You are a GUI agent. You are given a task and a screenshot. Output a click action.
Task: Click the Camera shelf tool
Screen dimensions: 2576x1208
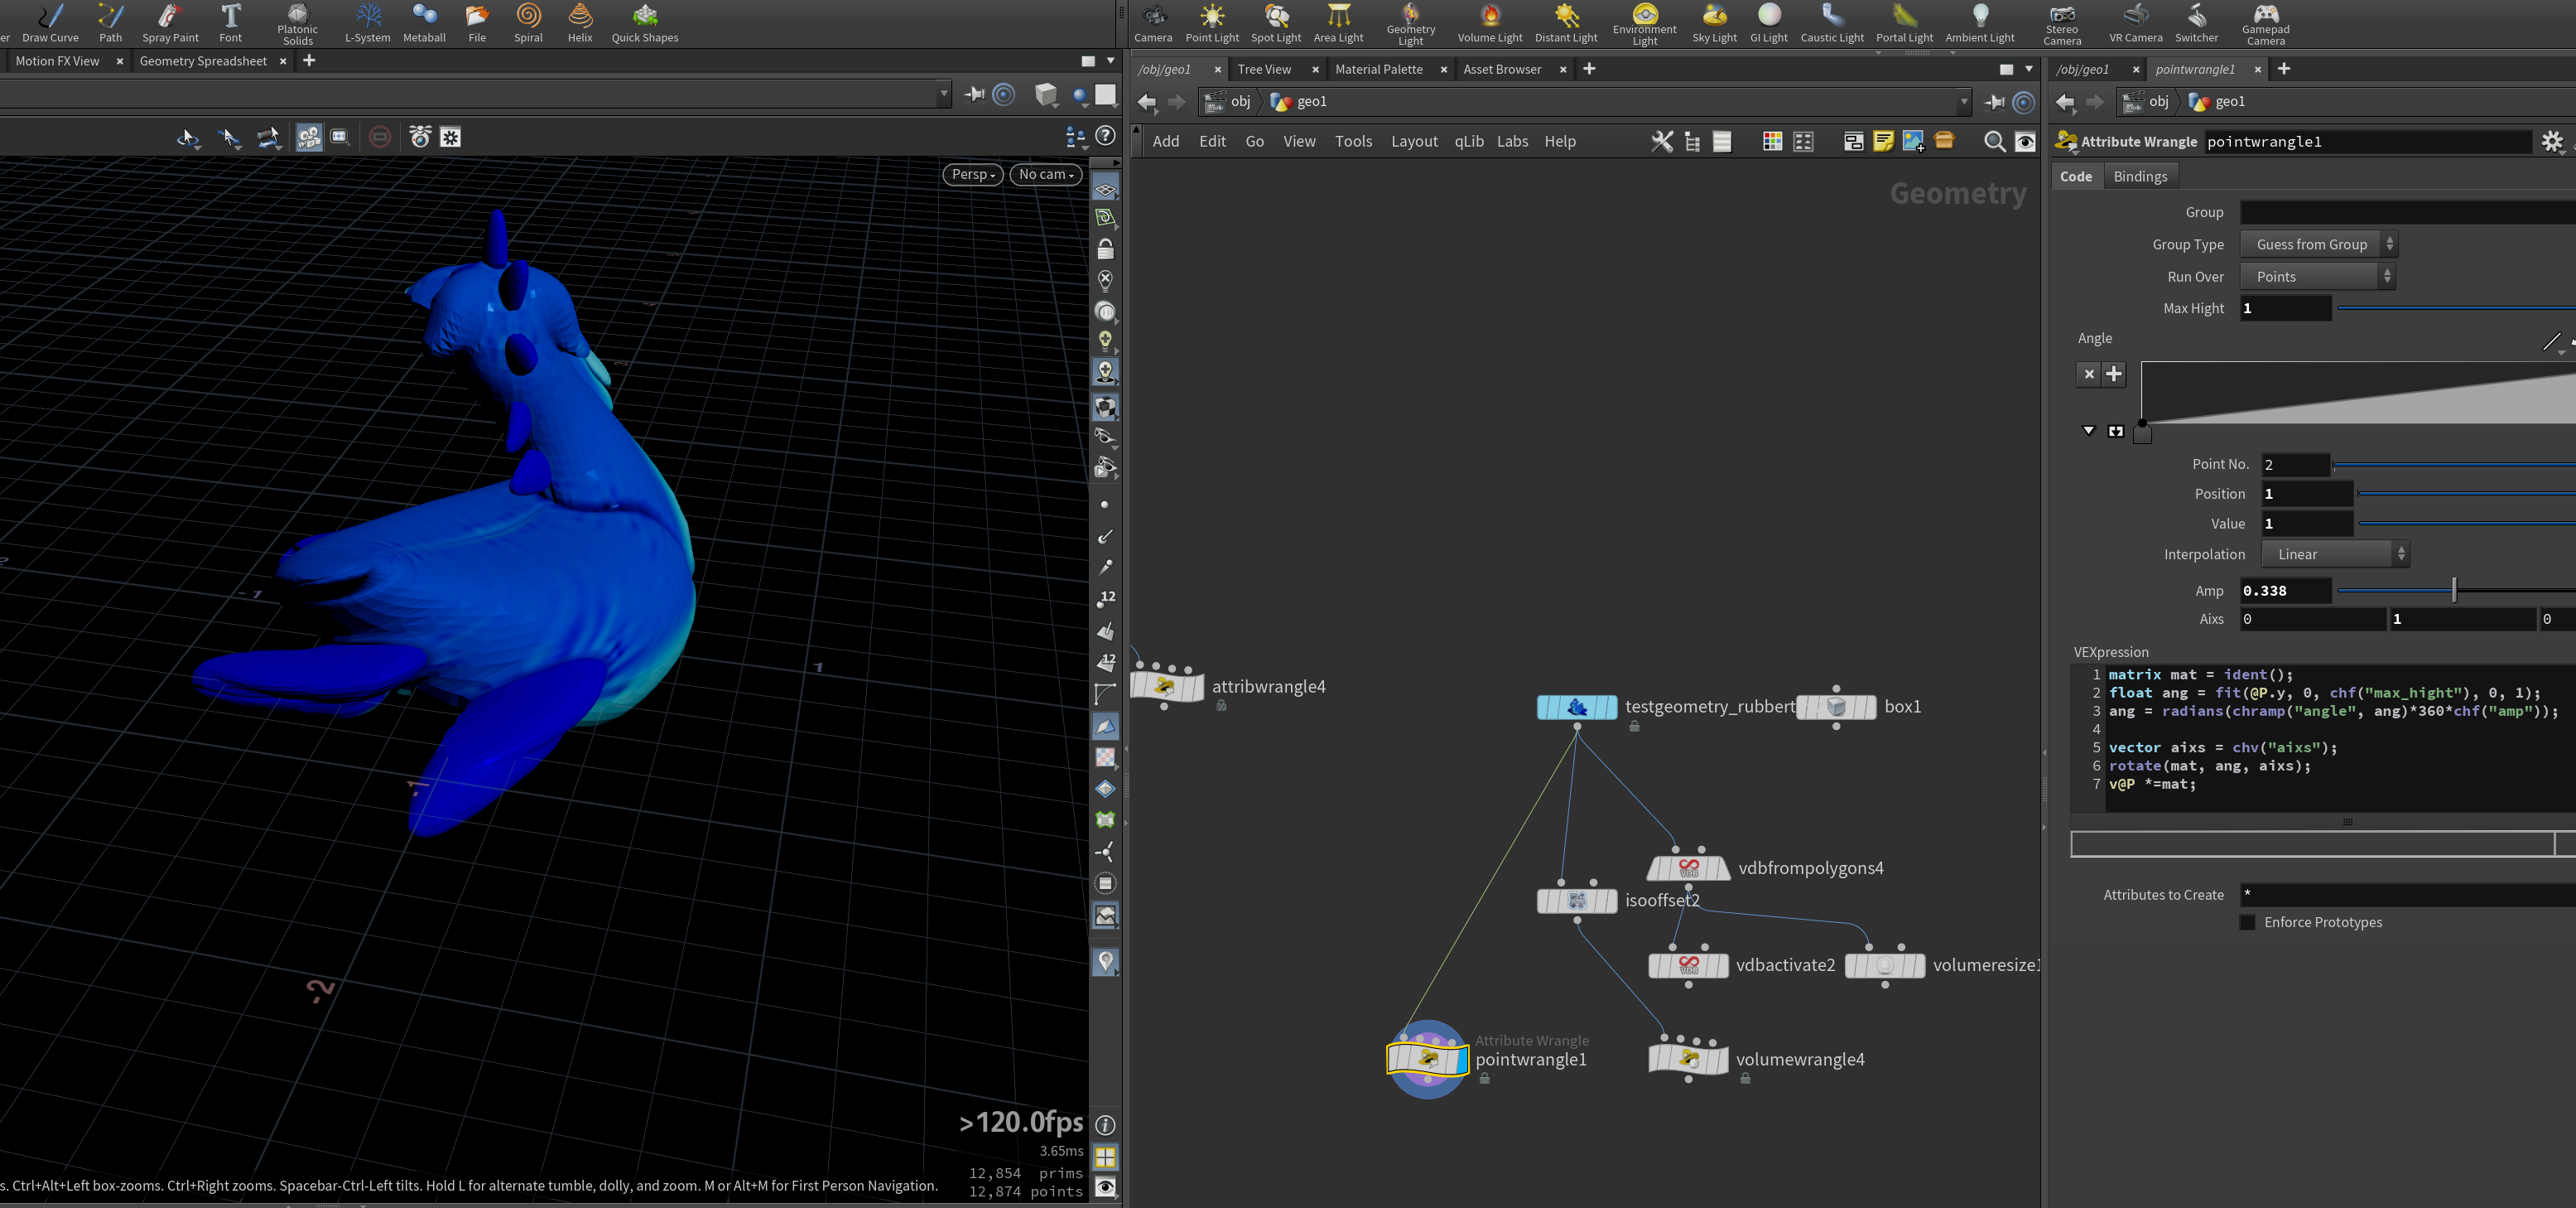1153,23
